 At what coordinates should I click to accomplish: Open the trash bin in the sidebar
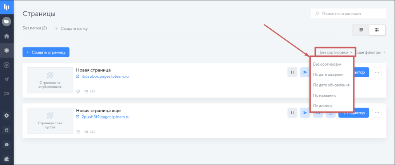[7, 130]
